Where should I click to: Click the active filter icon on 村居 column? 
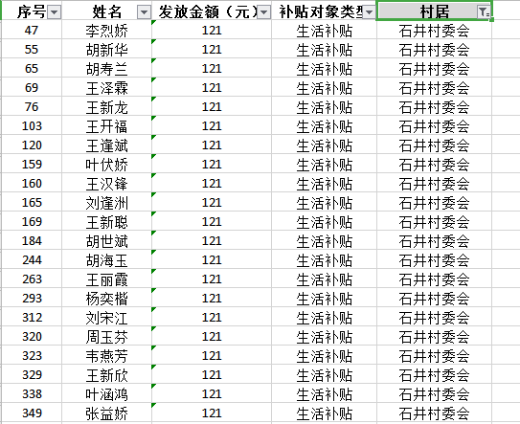pos(484,12)
